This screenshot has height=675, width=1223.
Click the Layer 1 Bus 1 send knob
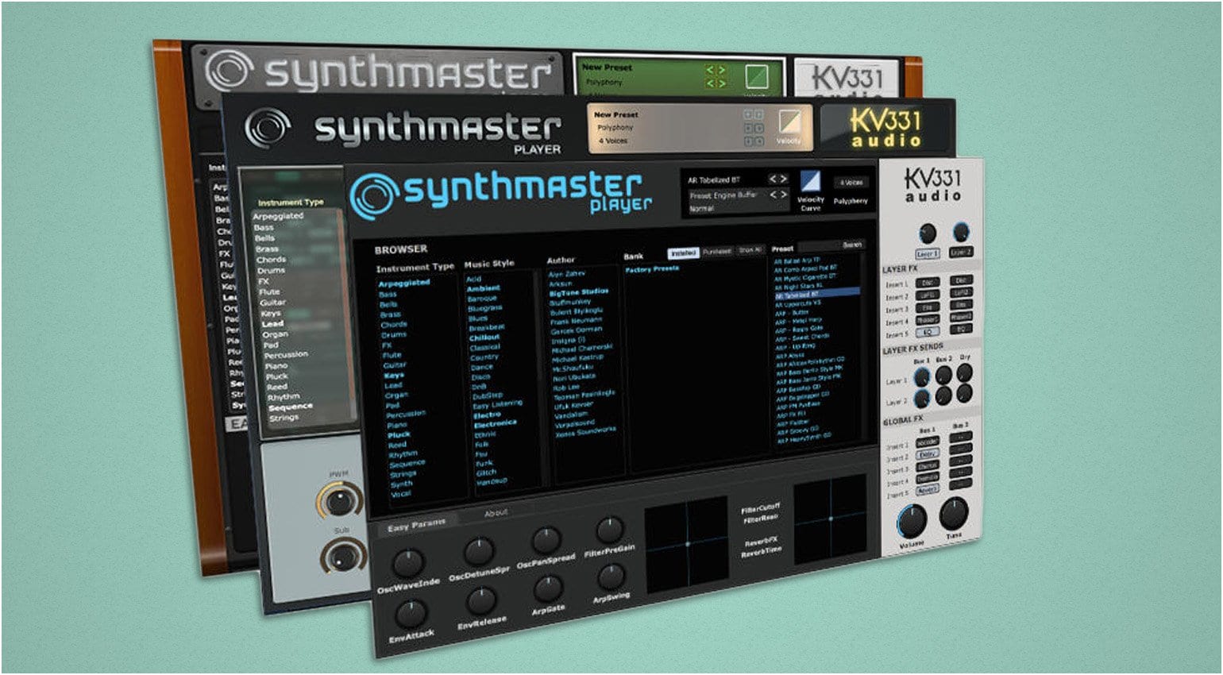coord(922,376)
